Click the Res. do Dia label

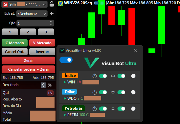[12, 106]
